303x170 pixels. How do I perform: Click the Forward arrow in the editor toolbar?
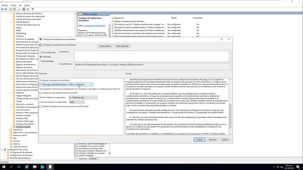point(6,9)
